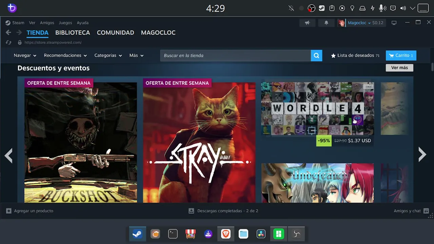Click the $0.12 wallet balance

click(x=378, y=23)
